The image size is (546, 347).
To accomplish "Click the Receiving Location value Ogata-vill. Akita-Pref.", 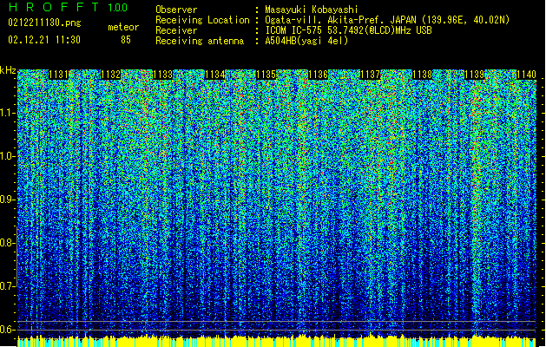I will (x=324, y=20).
